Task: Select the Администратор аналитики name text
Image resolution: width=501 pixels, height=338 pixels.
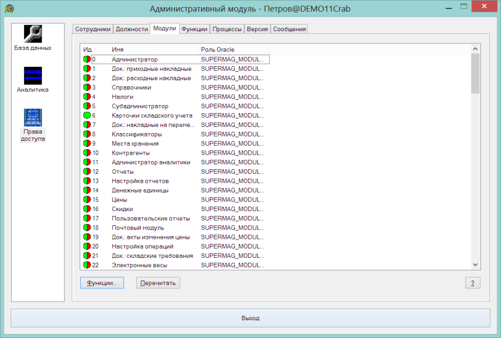Action: [151, 162]
